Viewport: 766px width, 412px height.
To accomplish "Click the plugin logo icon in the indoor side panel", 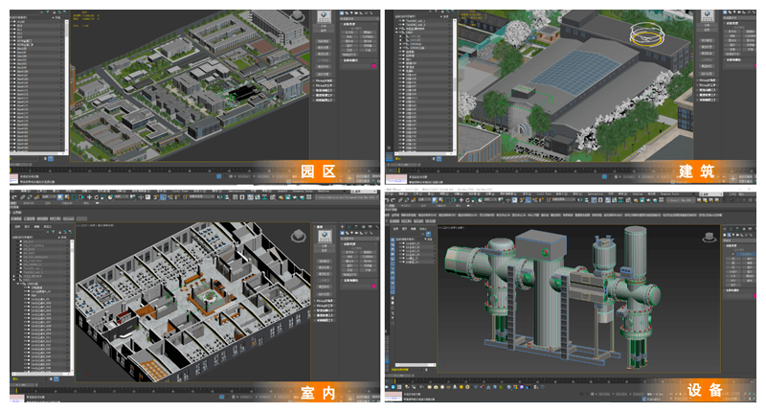I will click(x=325, y=236).
